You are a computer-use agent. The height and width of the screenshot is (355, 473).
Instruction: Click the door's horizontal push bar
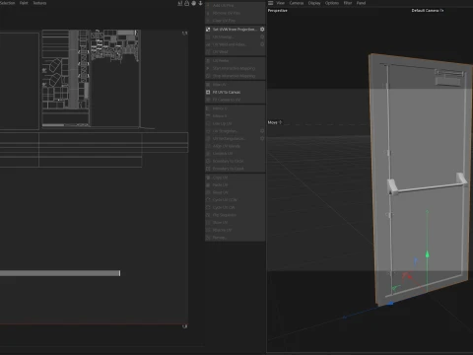(427, 187)
